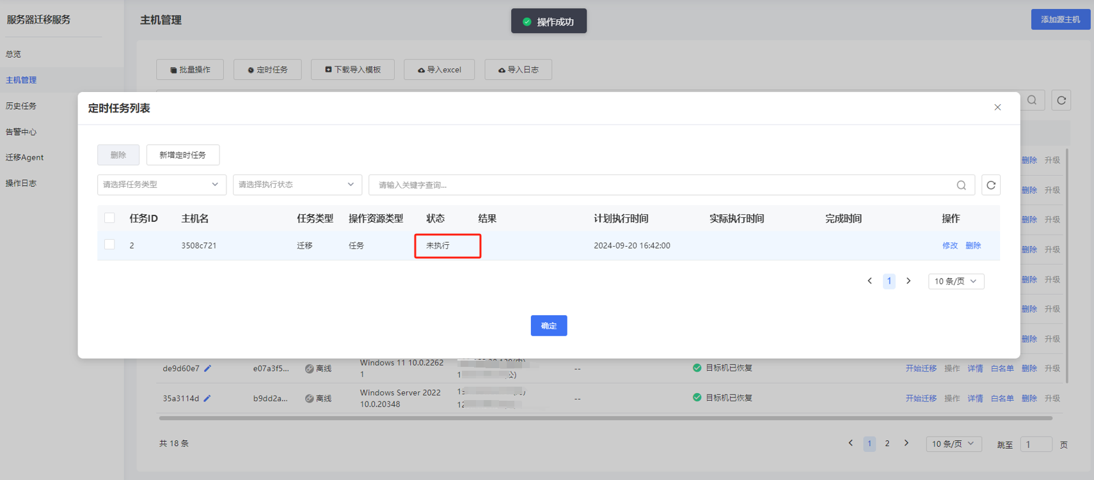
Task: Open 总览 in the sidebar
Action: click(x=13, y=54)
